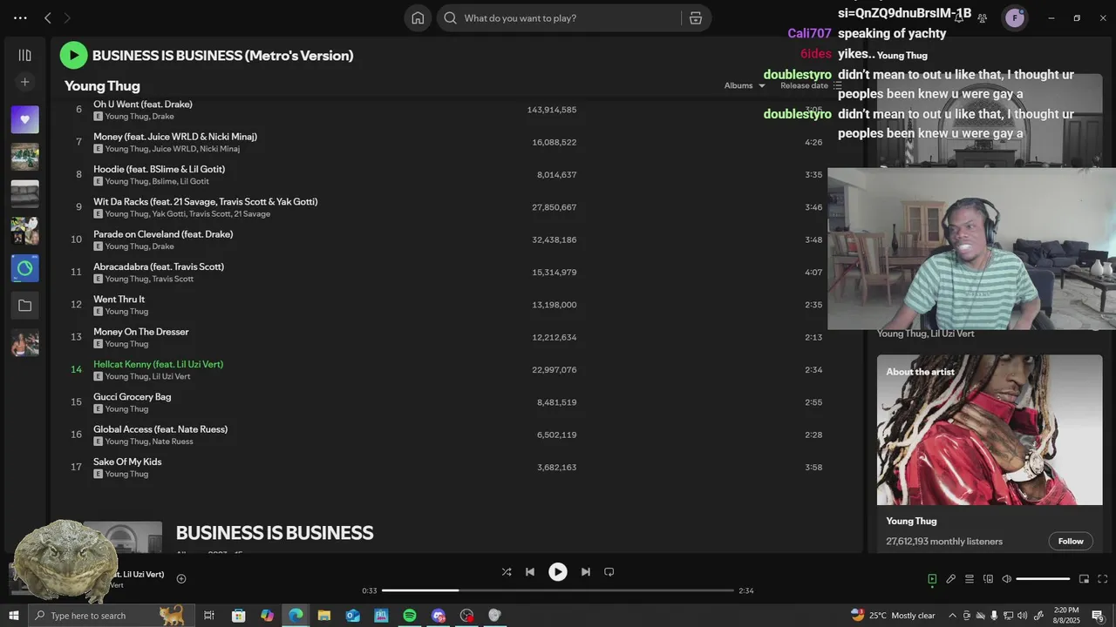The image size is (1116, 627).
Task: Open Travis Scott artist link on track 11
Action: coord(173,279)
